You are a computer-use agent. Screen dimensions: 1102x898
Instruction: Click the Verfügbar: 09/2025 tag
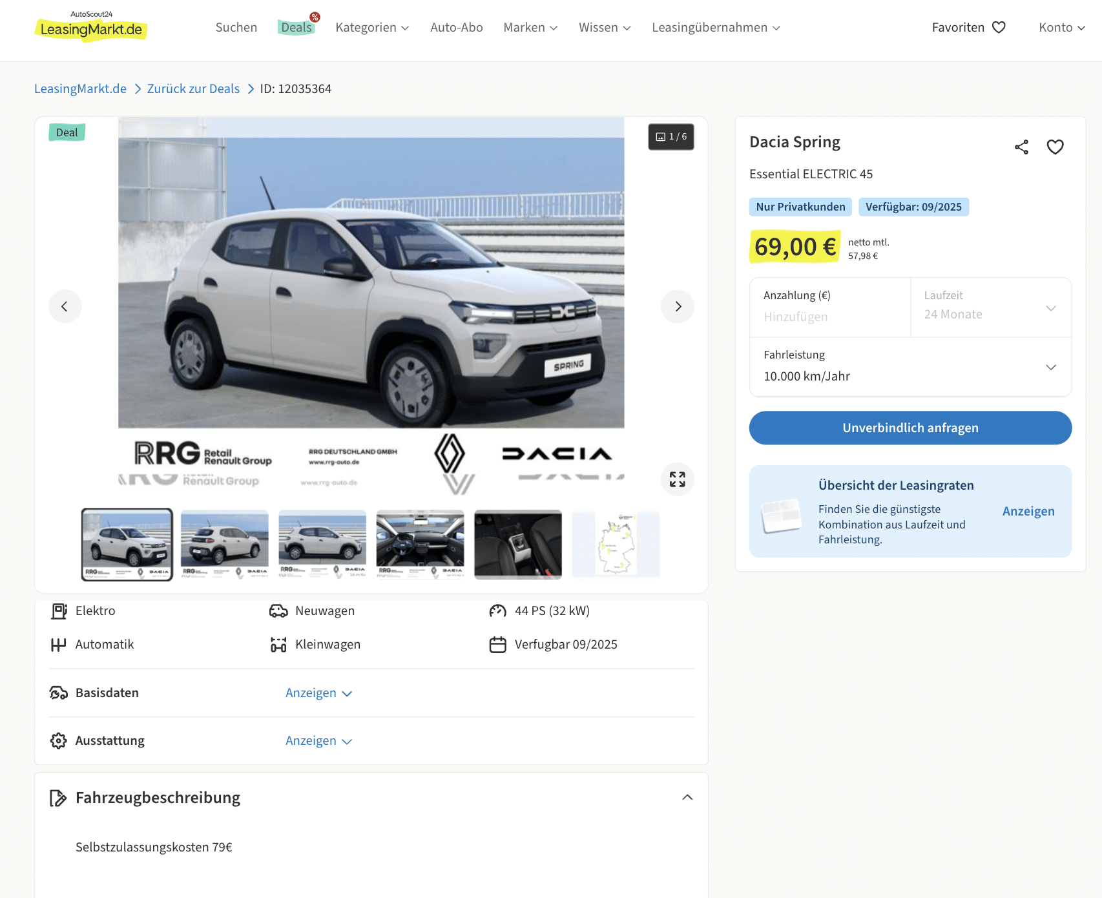click(x=913, y=207)
